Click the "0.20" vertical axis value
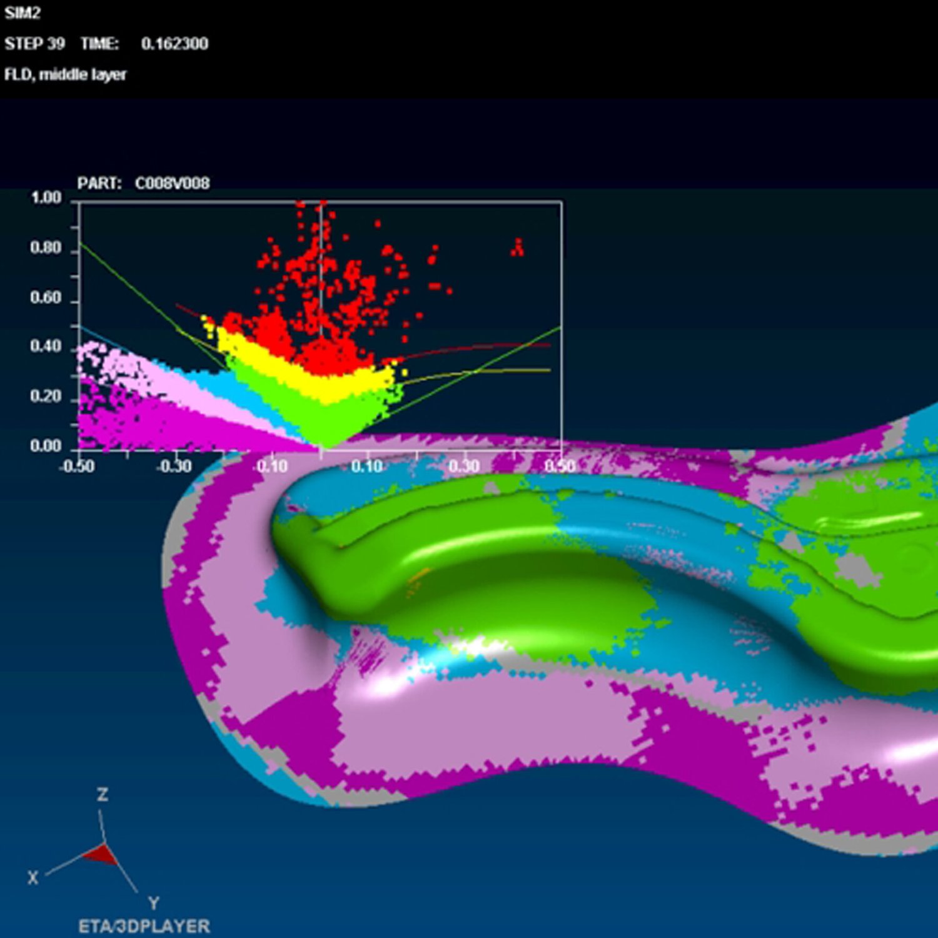The image size is (938, 938). [x=46, y=396]
